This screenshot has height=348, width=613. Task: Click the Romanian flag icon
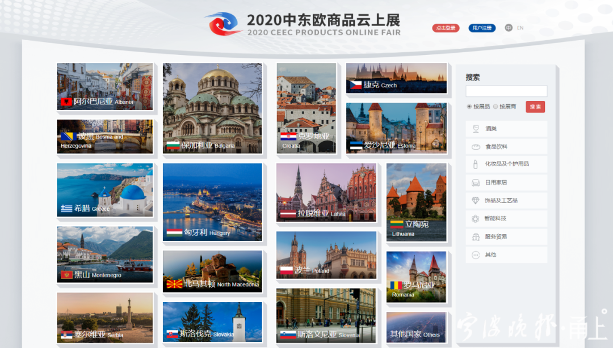coord(395,285)
